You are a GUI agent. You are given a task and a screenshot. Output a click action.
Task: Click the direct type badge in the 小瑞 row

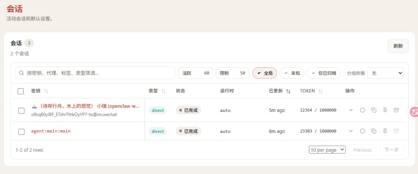(x=157, y=110)
